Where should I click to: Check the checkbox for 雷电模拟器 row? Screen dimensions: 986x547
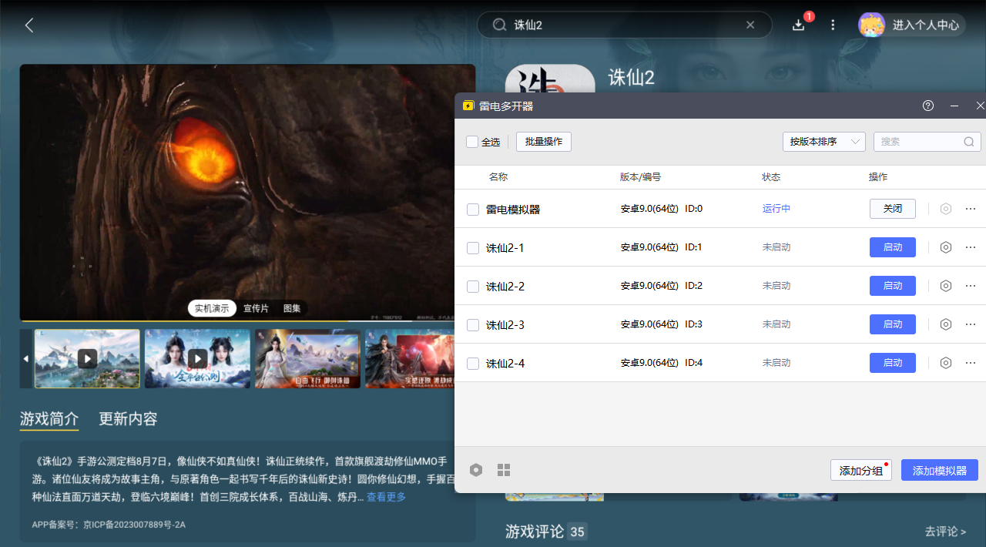coord(472,208)
